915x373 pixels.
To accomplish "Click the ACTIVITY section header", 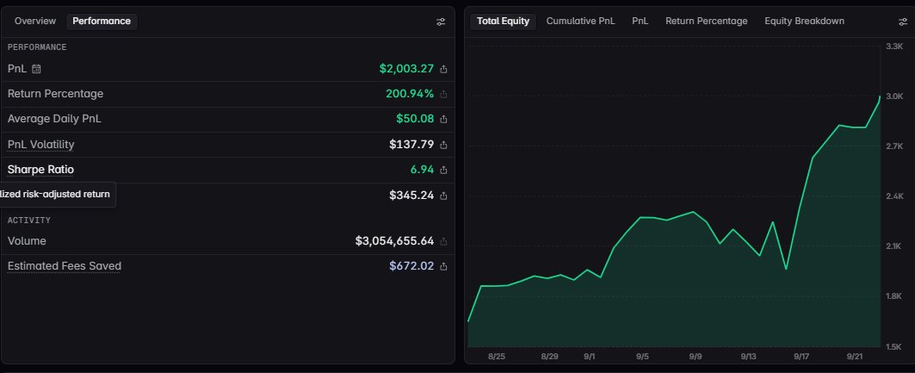I will [29, 221].
